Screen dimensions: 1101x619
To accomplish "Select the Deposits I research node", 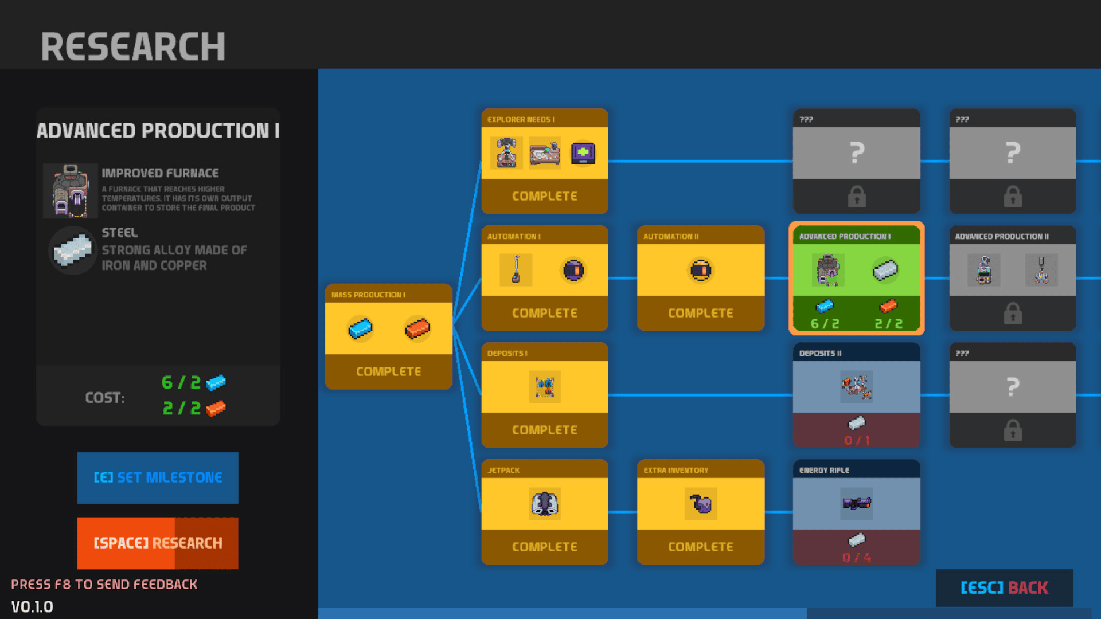I will pyautogui.click(x=544, y=395).
